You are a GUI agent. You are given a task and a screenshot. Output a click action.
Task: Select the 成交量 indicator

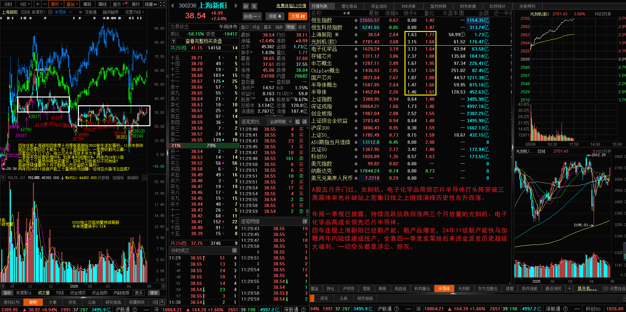[x=44, y=293]
